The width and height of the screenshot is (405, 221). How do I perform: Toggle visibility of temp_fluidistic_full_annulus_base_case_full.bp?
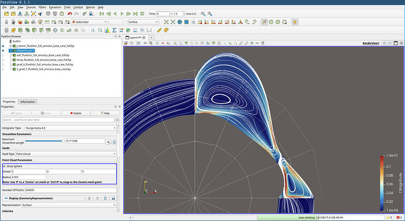(3, 60)
